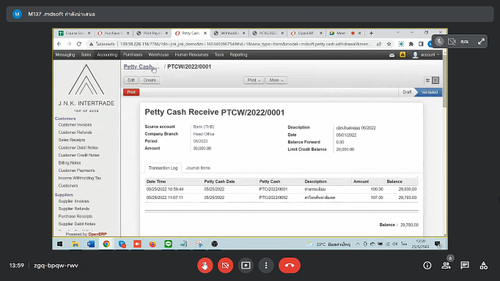The height and width of the screenshot is (281, 500).
Task: Open LINE app from the taskbar
Action: 168,244
